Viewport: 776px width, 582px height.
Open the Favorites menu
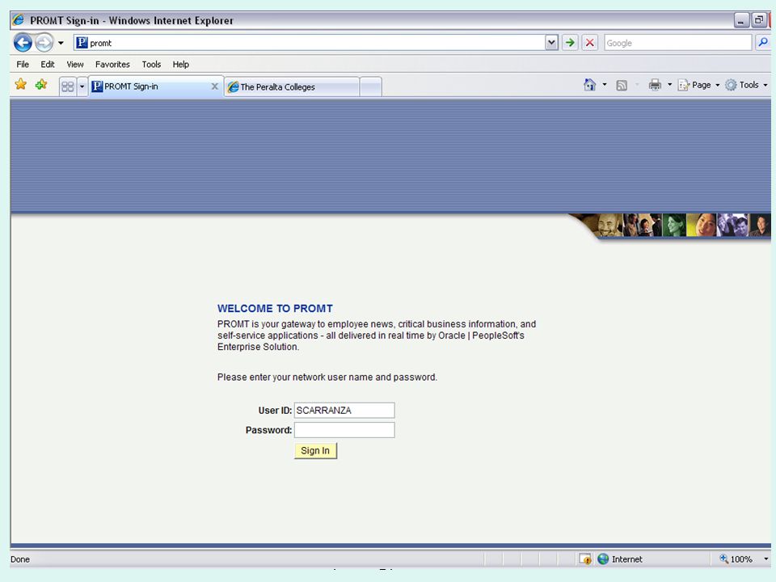(112, 65)
